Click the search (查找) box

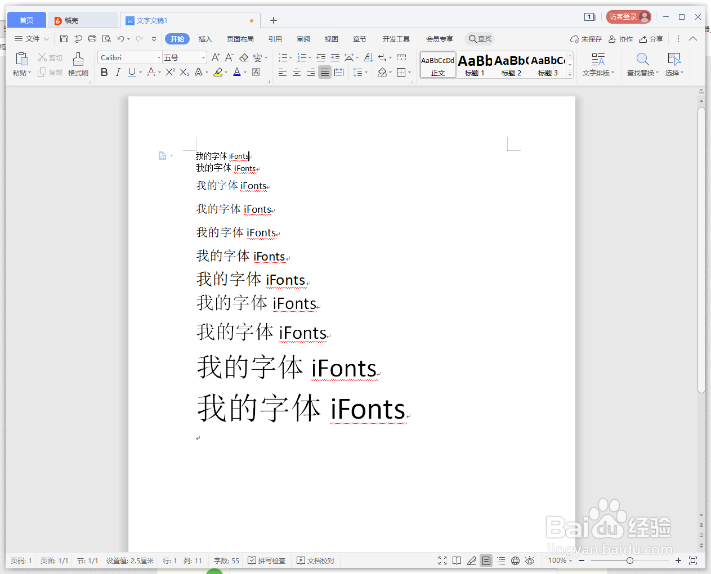click(x=480, y=39)
